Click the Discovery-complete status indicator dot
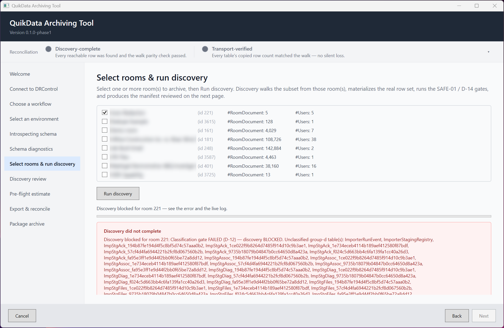 pyautogui.click(x=49, y=49)
